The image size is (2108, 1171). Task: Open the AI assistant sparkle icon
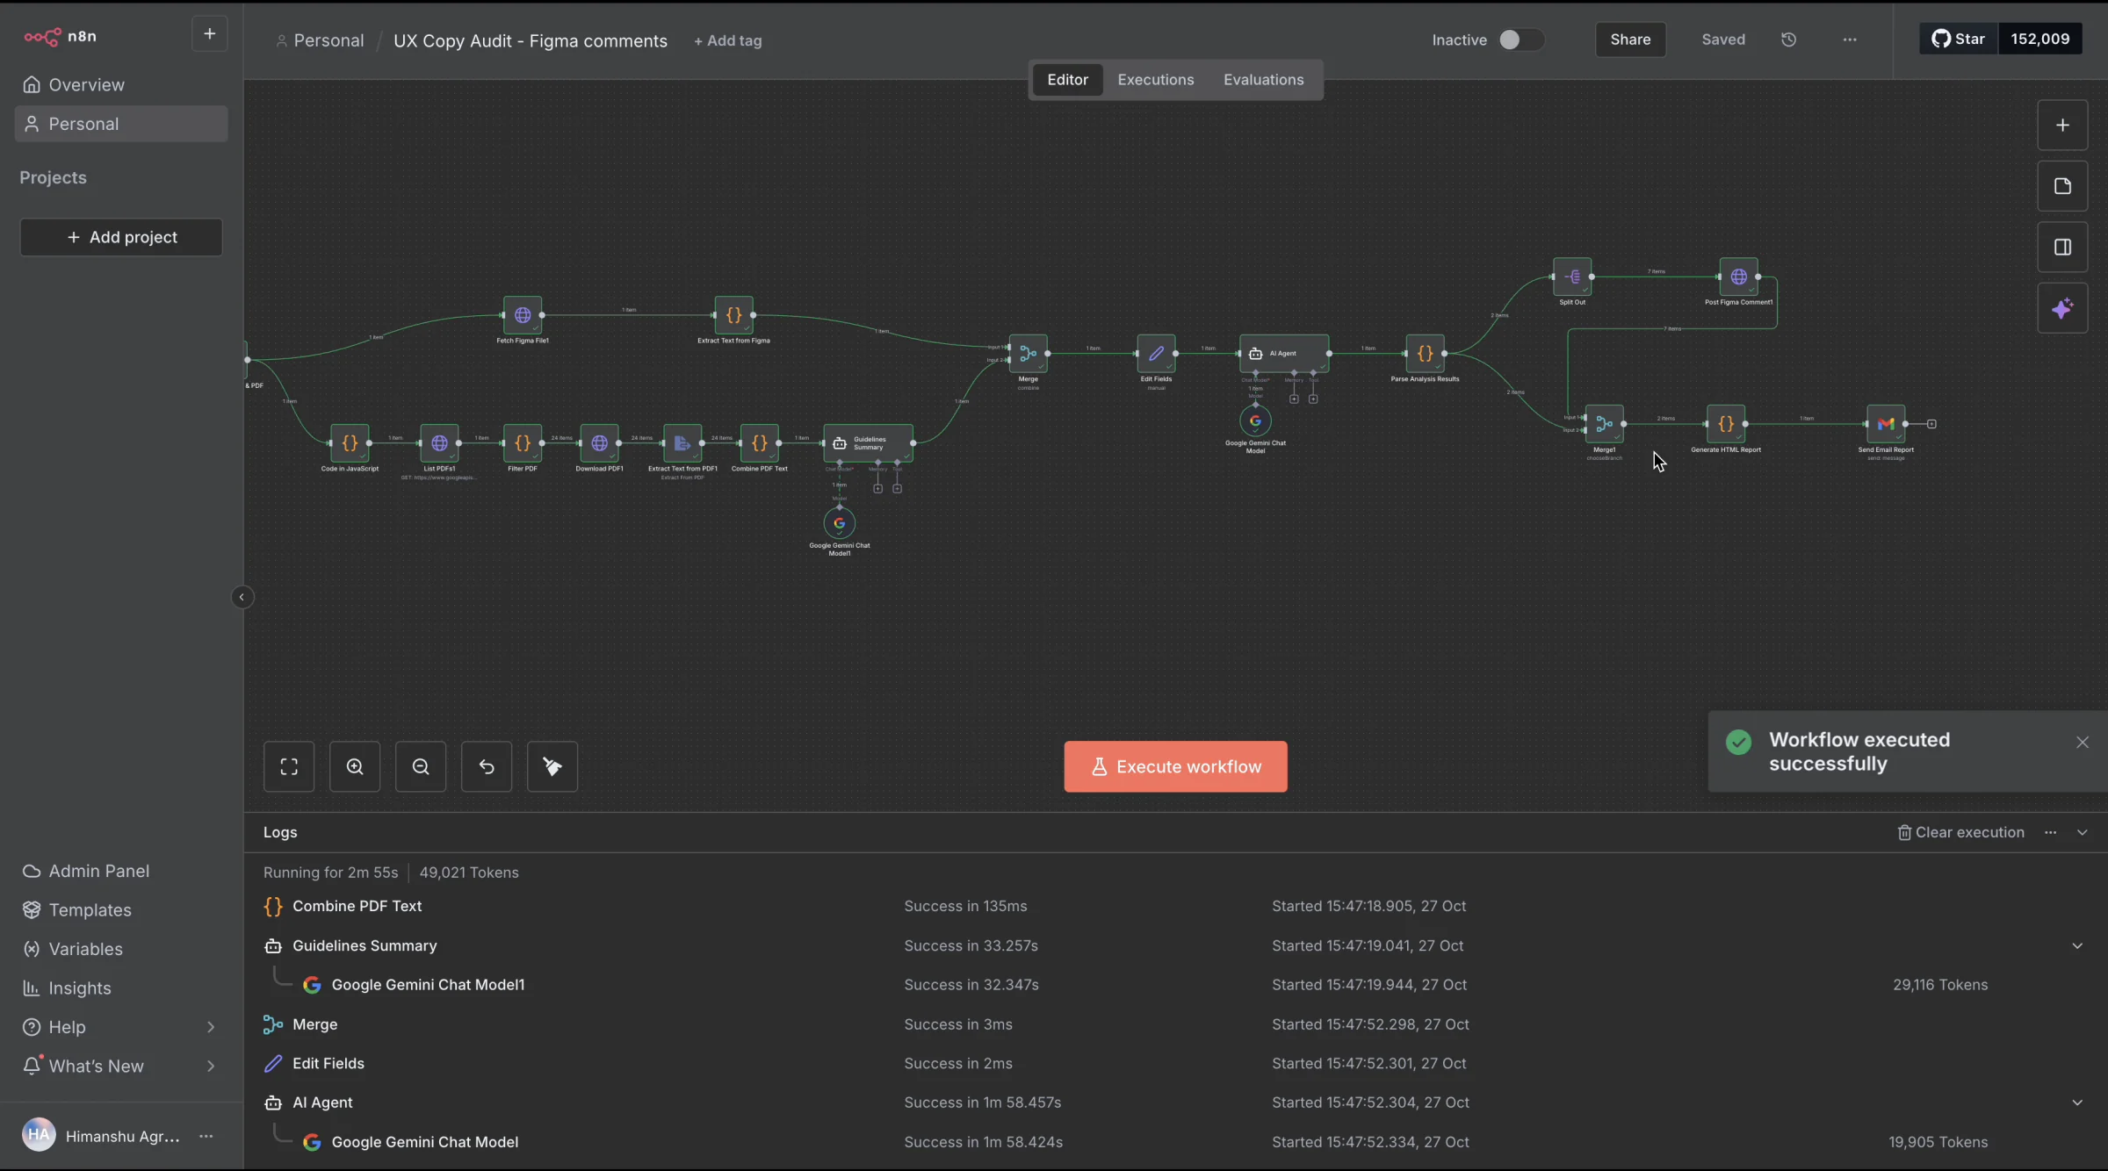point(2062,309)
